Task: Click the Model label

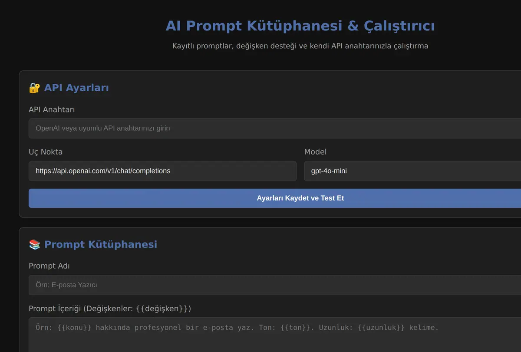Action: tap(315, 152)
